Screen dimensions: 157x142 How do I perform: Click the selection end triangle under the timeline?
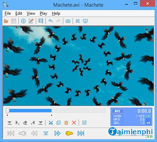52,115
